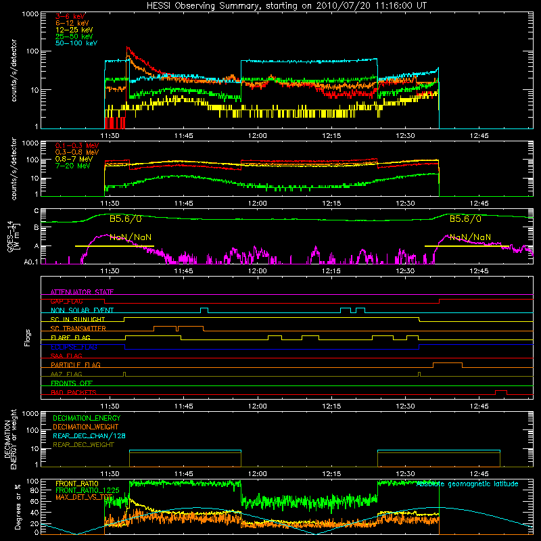Viewport: 541px width, 541px height.
Task: Click the B5.6/0 label above the 11:30 flare
Action: point(126,218)
